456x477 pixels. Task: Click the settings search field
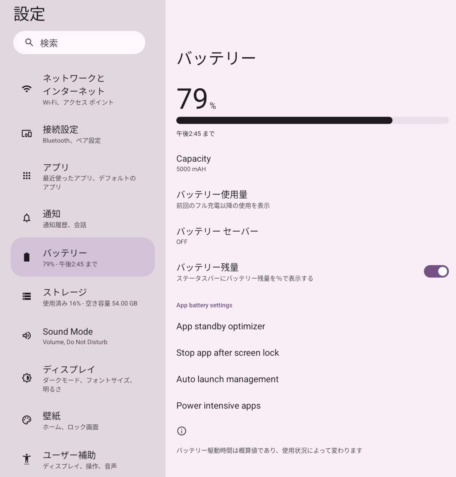(79, 43)
